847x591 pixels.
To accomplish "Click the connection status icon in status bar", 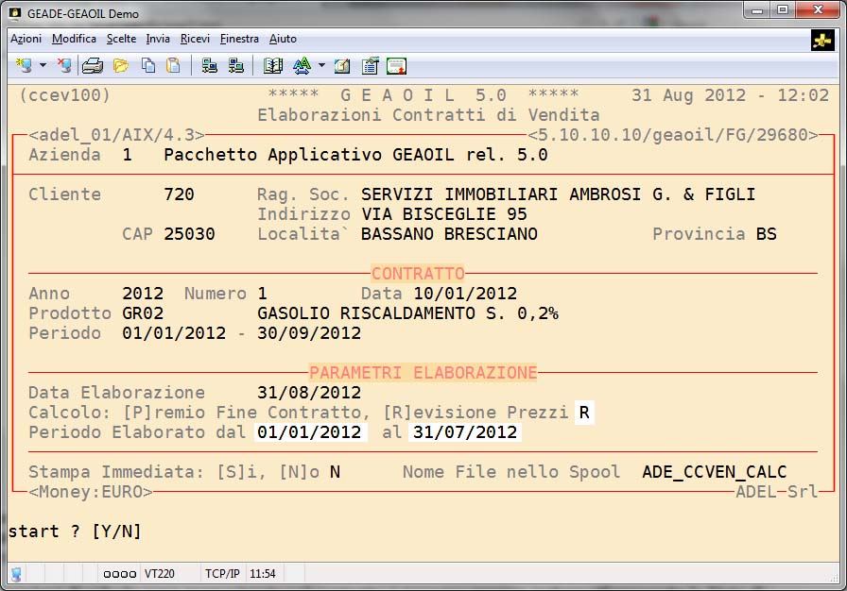I will 16,574.
